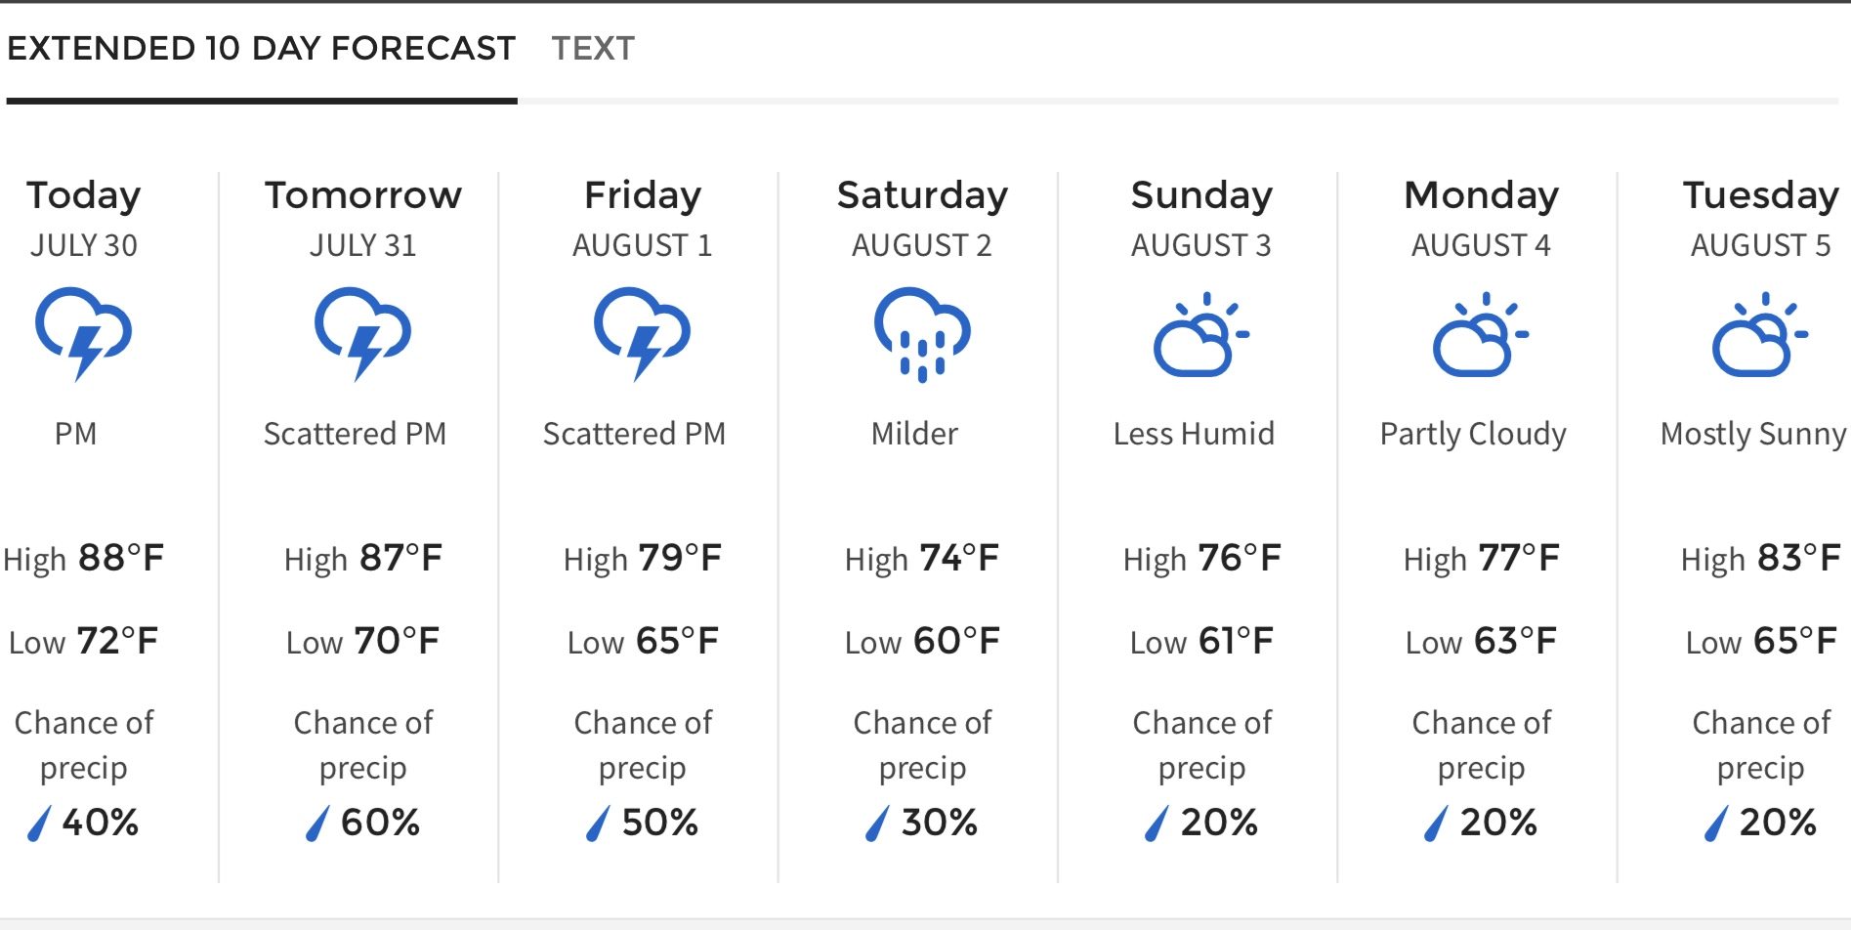Click Tuesday's mostly sunny icon
Viewport: 1851px width, 930px height.
point(1760,334)
